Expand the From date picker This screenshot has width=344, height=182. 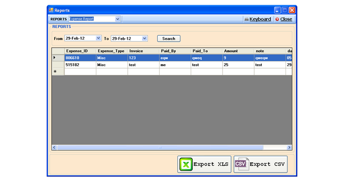click(x=98, y=38)
